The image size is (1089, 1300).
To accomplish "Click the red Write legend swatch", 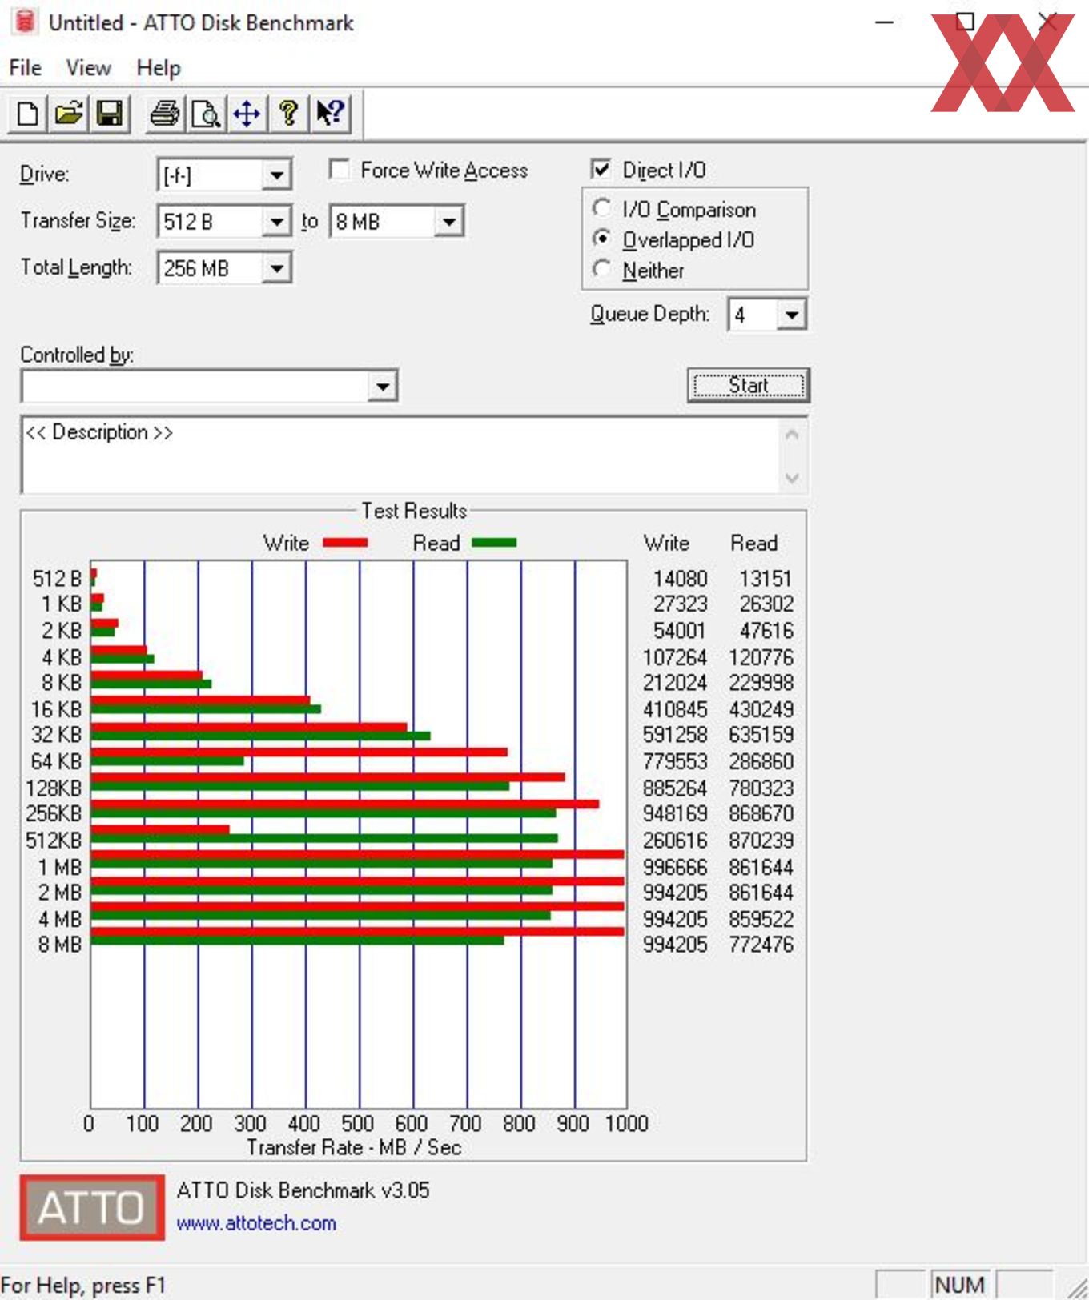I will [x=345, y=543].
